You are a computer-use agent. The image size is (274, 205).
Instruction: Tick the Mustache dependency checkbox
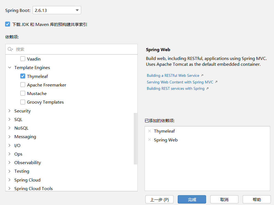[23, 93]
